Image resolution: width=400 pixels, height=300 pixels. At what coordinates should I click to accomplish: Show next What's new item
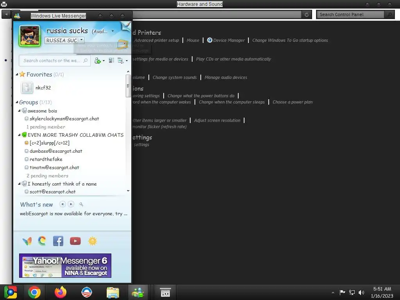coord(71,204)
